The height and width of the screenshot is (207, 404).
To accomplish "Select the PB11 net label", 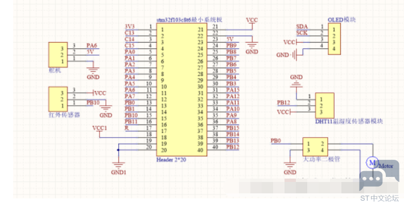I will click(x=131, y=122).
